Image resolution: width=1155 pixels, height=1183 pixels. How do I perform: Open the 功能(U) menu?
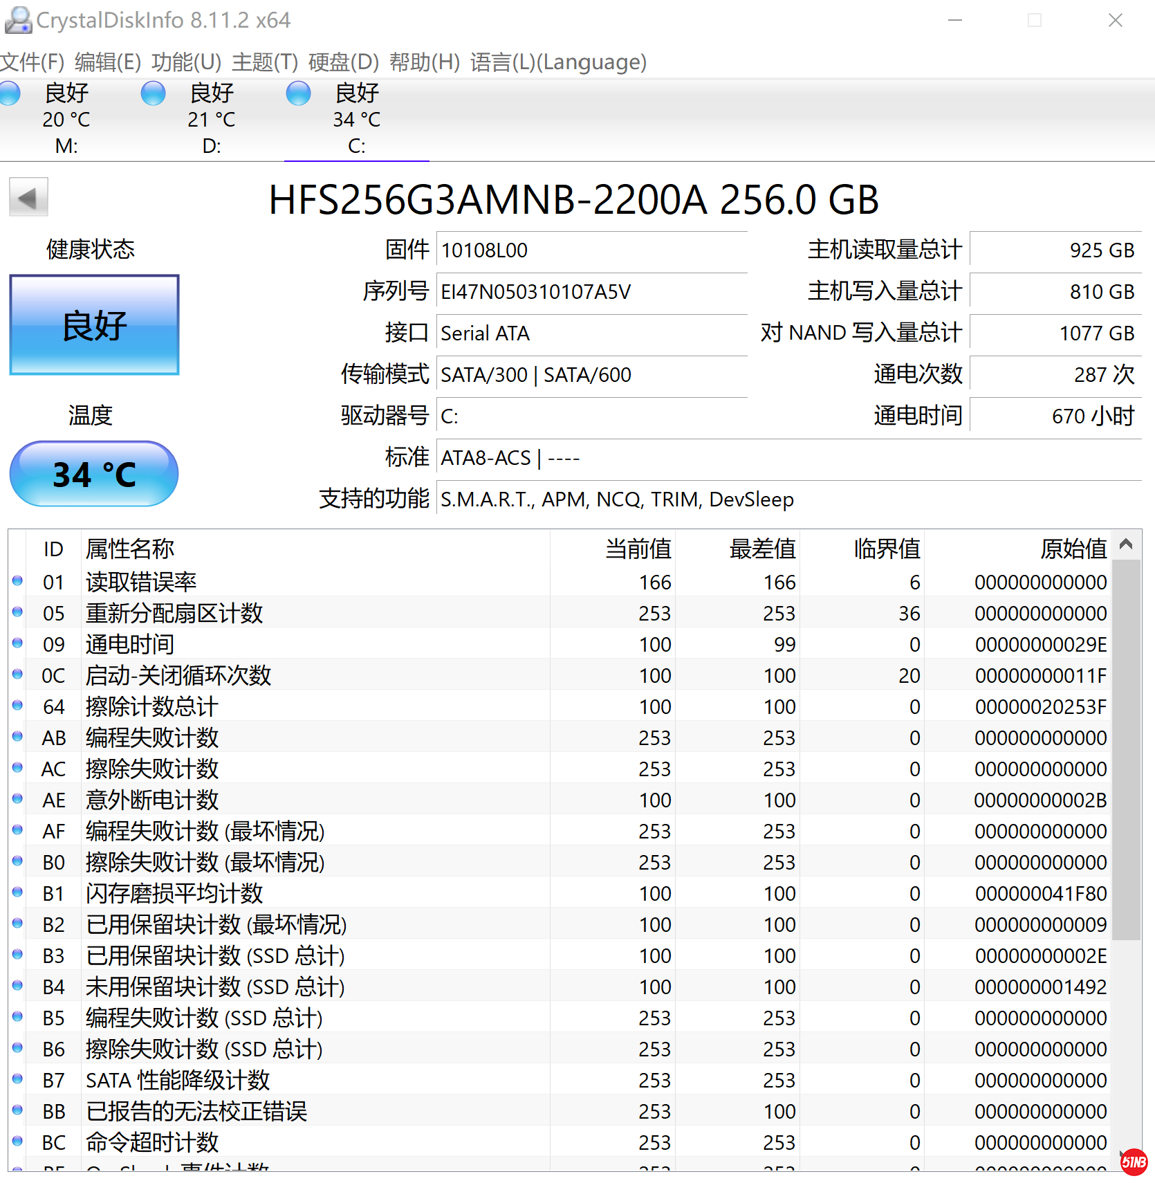pyautogui.click(x=186, y=62)
